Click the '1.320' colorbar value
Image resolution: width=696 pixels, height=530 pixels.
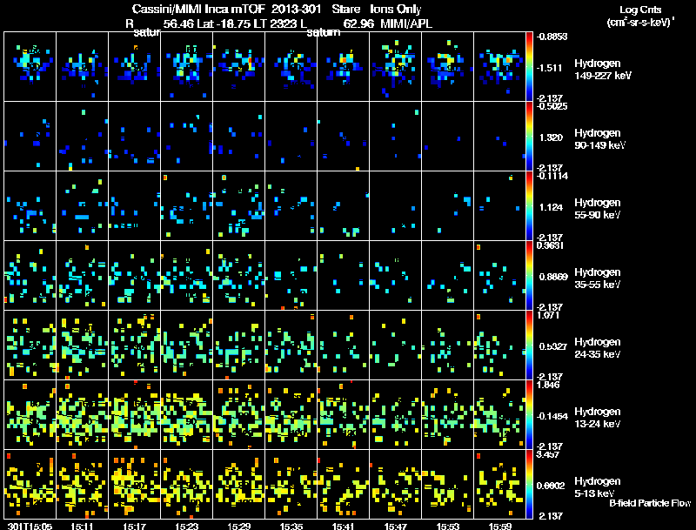[551, 138]
